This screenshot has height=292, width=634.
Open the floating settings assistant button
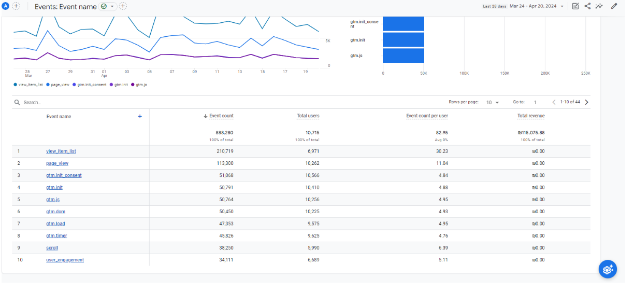608,269
